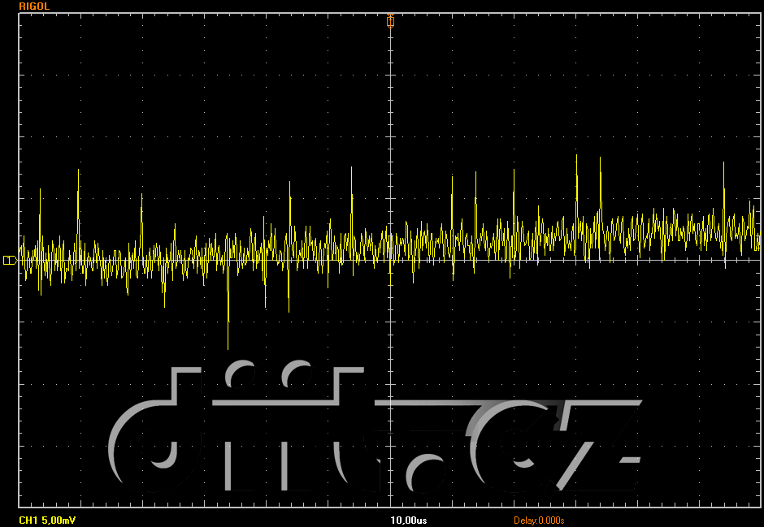Click the orange trigger position marker at top

coord(390,21)
